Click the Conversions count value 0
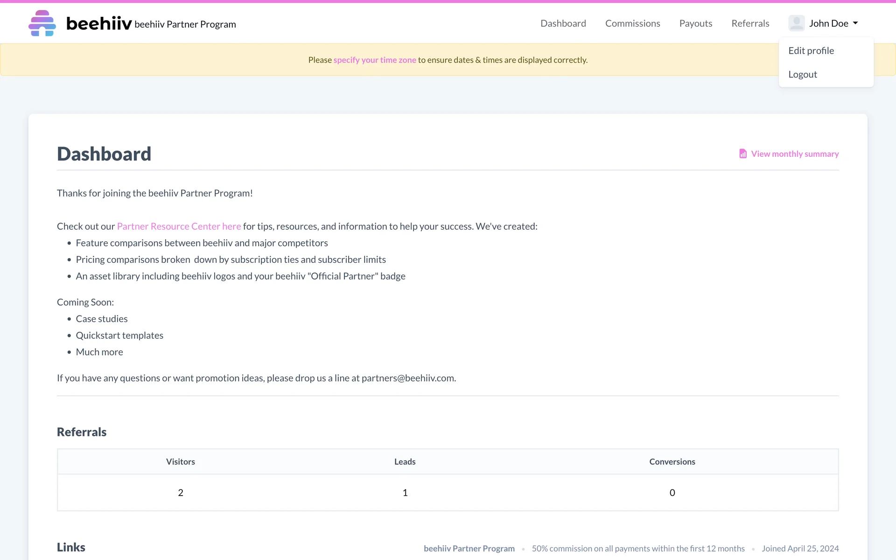Image resolution: width=896 pixels, height=560 pixels. point(672,493)
